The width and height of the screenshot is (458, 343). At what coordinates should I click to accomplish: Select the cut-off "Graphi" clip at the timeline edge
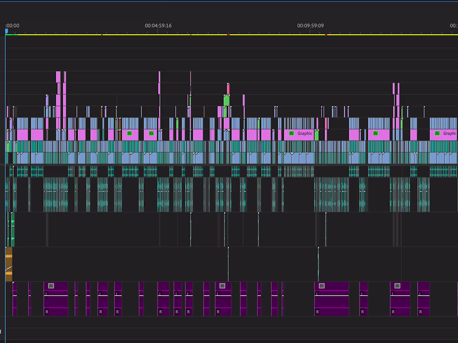pyautogui.click(x=444, y=135)
